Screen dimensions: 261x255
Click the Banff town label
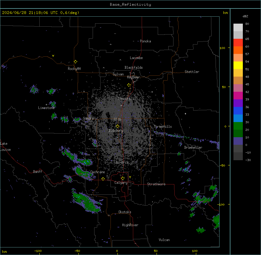click(38, 172)
